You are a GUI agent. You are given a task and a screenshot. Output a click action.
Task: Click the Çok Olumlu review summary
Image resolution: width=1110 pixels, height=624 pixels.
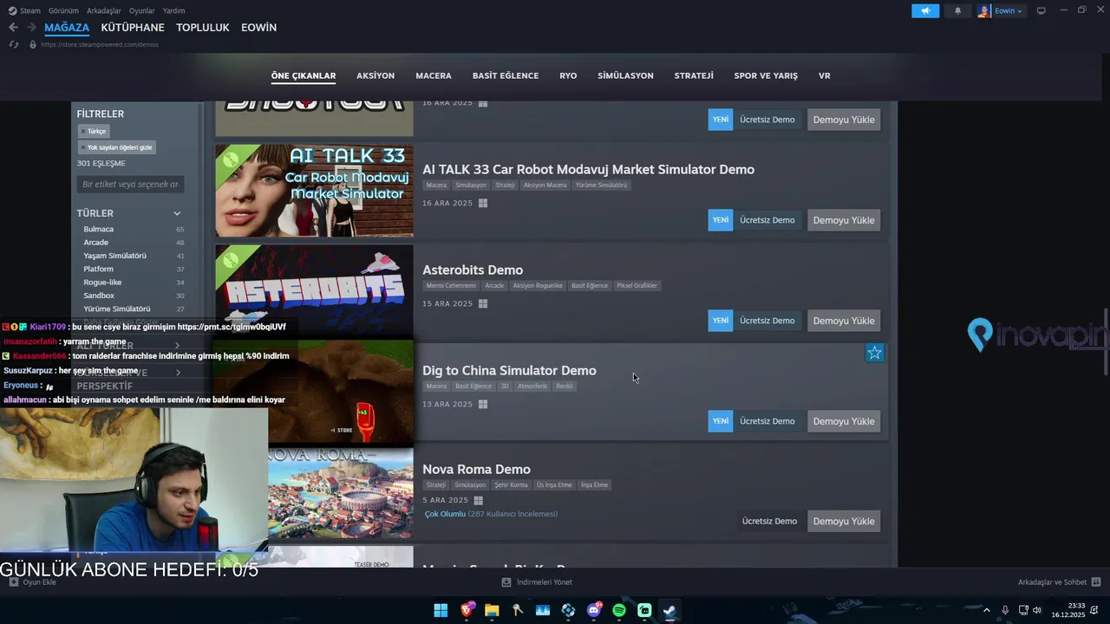click(445, 514)
